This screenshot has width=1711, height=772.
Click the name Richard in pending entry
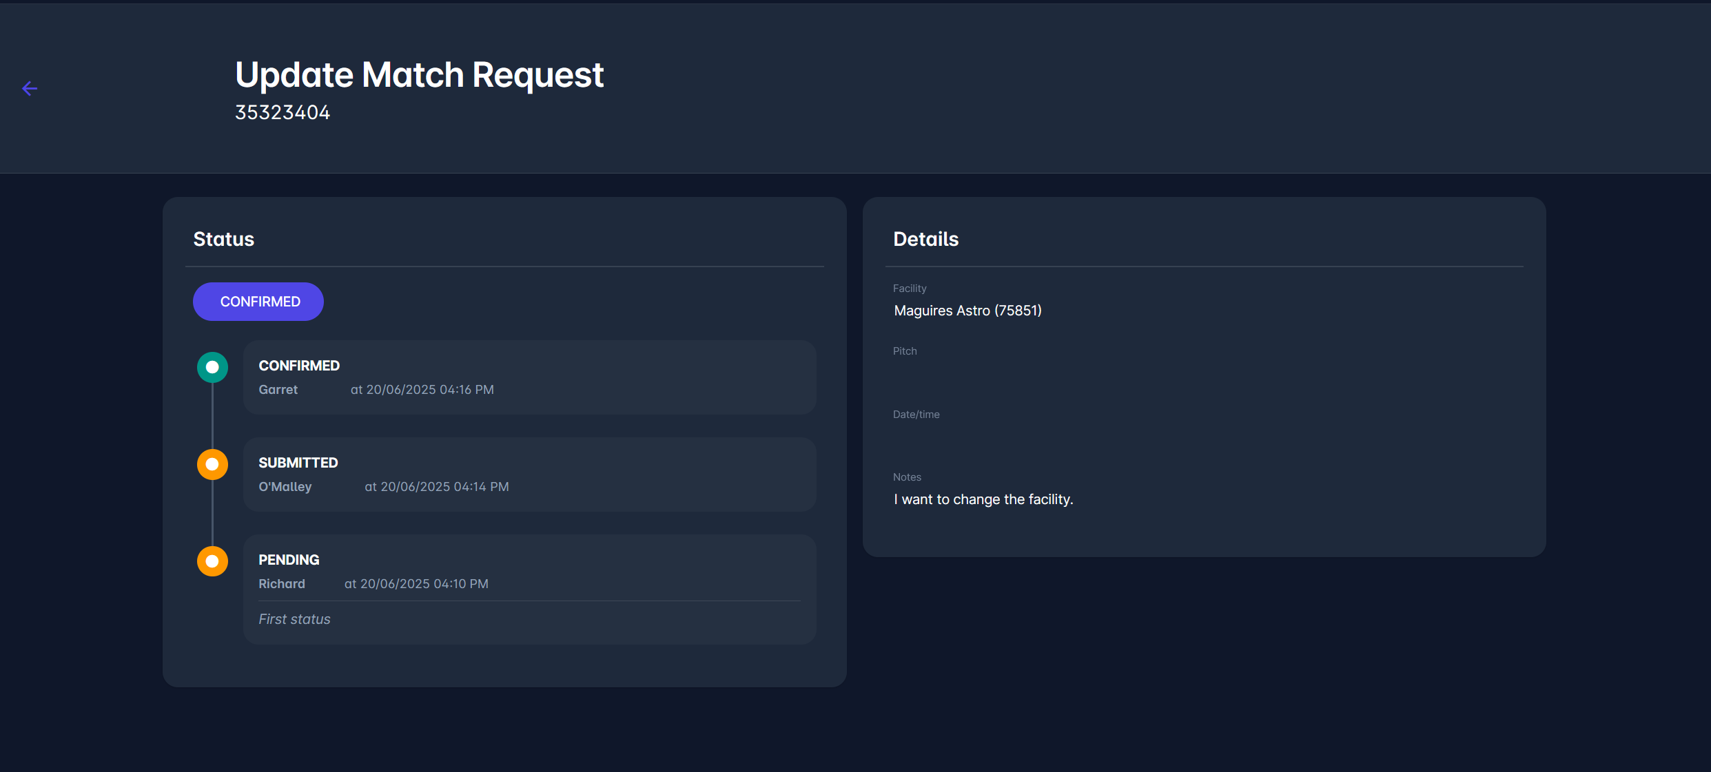(x=281, y=584)
